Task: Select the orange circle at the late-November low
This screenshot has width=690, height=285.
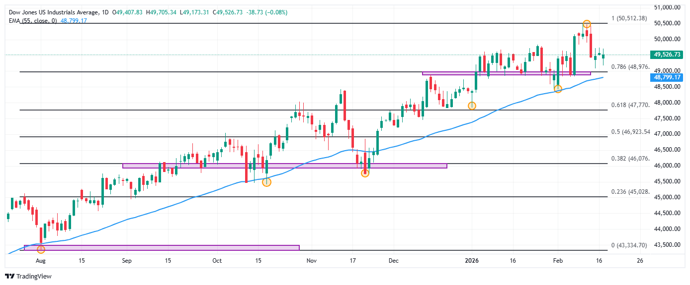Action: point(365,173)
